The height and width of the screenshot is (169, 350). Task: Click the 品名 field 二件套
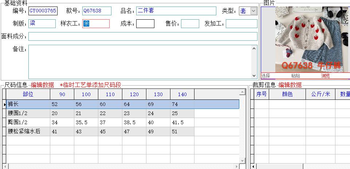[176, 11]
